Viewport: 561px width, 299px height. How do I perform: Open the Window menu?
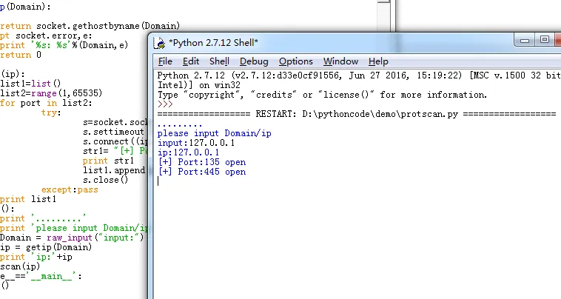coord(340,61)
